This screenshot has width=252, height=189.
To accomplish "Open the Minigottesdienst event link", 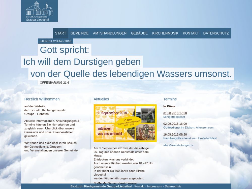I will point(174,117).
